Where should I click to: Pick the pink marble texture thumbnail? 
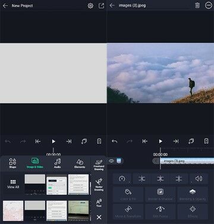(13, 211)
